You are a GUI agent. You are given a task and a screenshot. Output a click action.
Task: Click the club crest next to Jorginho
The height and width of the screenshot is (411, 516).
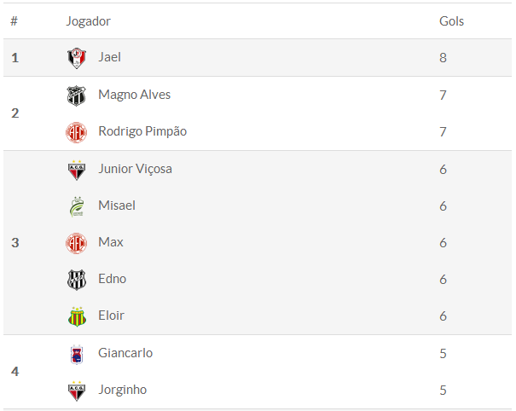(77, 391)
